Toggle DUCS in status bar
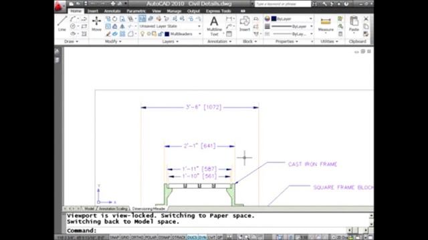 pos(192,237)
